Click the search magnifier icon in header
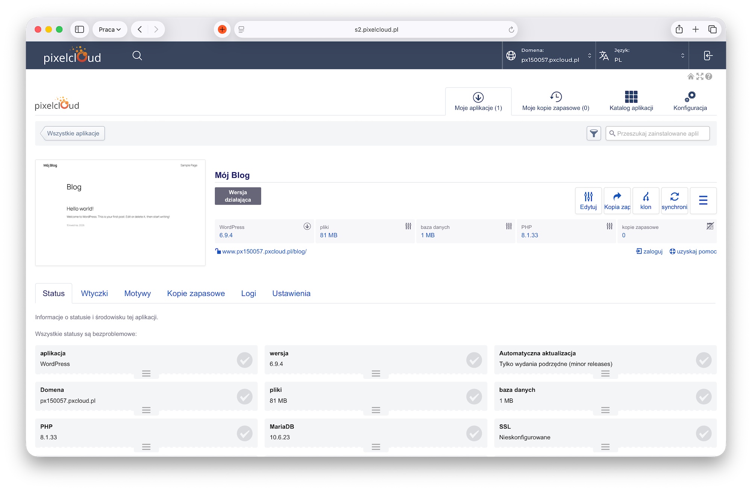 pos(137,56)
